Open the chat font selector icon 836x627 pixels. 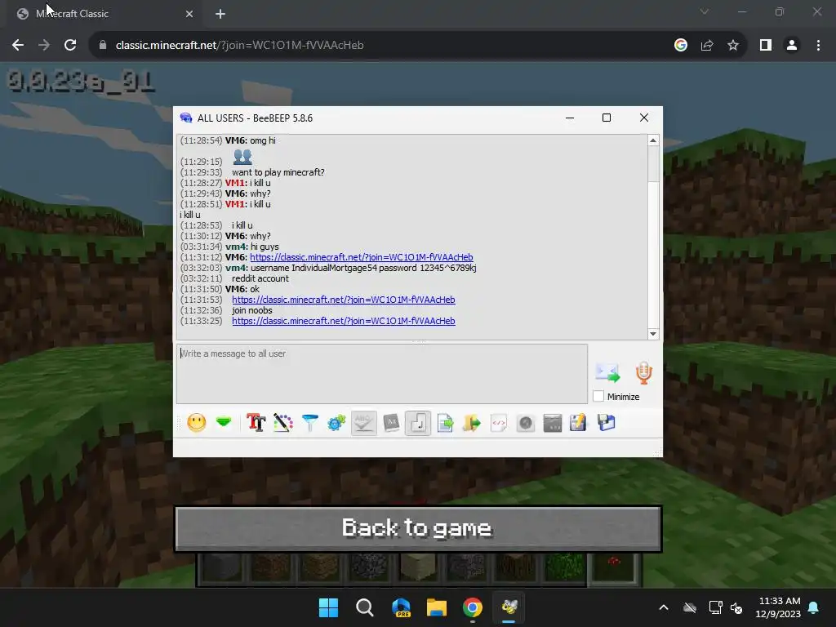click(x=256, y=423)
